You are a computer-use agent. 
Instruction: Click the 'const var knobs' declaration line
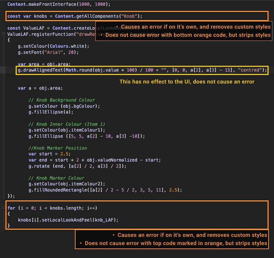pos(75,16)
